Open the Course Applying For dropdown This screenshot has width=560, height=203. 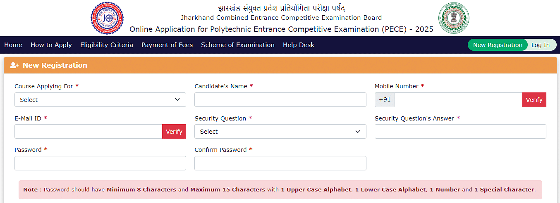[100, 100]
